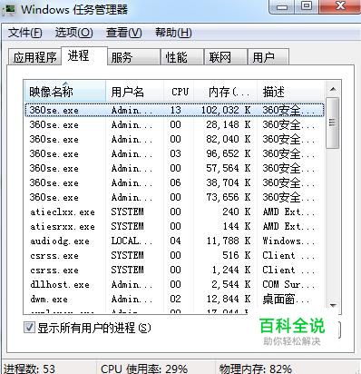Viewport: 361px width, 374px height.
Task: Sort by 描述 column header
Action: point(290,92)
